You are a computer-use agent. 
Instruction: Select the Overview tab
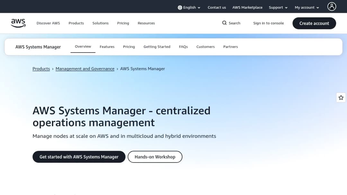(83, 47)
